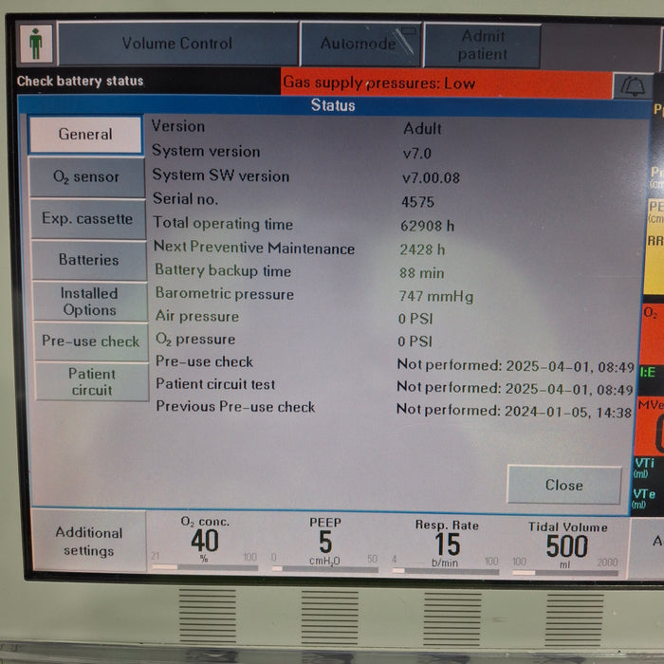
Task: Close the Status window
Action: 563,485
